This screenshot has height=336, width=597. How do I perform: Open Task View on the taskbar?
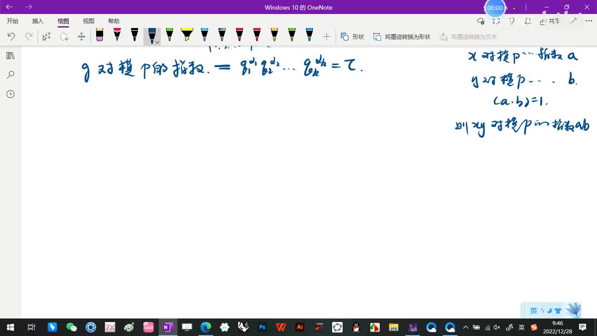tap(31, 327)
